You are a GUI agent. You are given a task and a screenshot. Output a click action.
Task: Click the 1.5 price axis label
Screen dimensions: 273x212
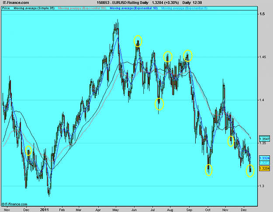tap(262, 14)
